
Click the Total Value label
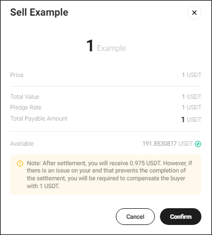(25, 97)
